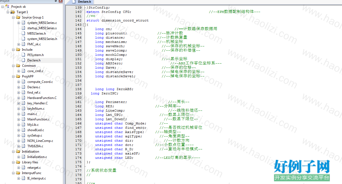Click 'struct dimension_coord_struct' on line 142

118,20
